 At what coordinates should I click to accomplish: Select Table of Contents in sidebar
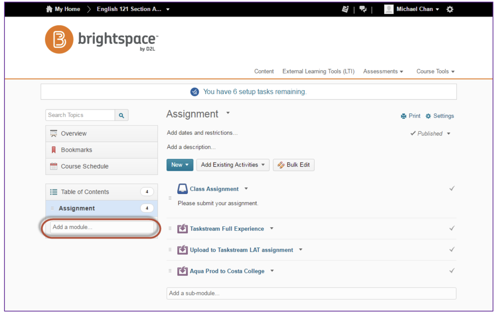102,192
